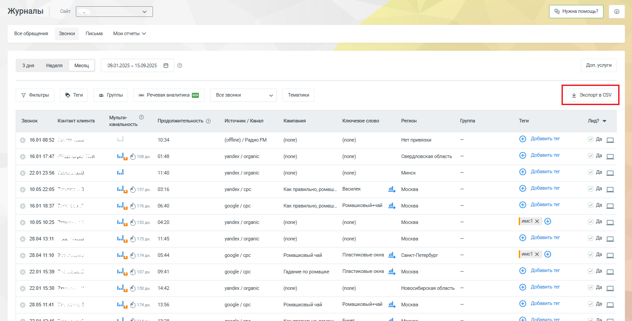Image resolution: width=632 pixels, height=321 pixels.
Task: Click the (offline) / Радио FM source cell
Action: [x=246, y=140]
